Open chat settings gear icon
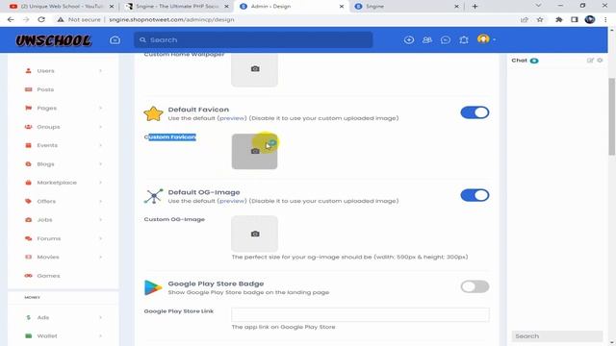 [x=600, y=61]
